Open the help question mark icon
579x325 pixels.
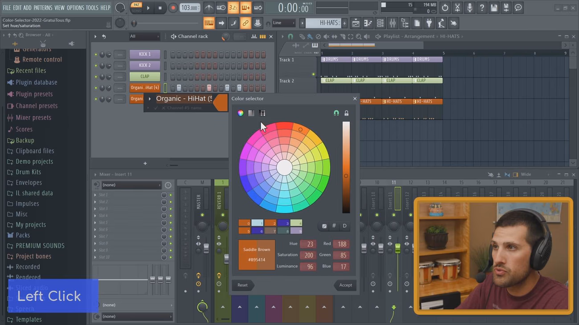coord(481,8)
